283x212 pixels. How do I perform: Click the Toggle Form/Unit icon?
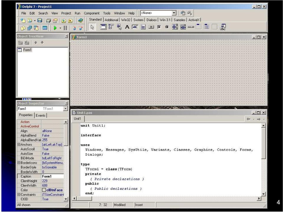click(x=36, y=28)
